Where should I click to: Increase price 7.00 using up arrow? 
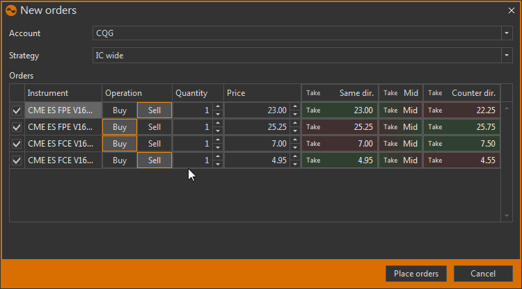pyautogui.click(x=295, y=140)
